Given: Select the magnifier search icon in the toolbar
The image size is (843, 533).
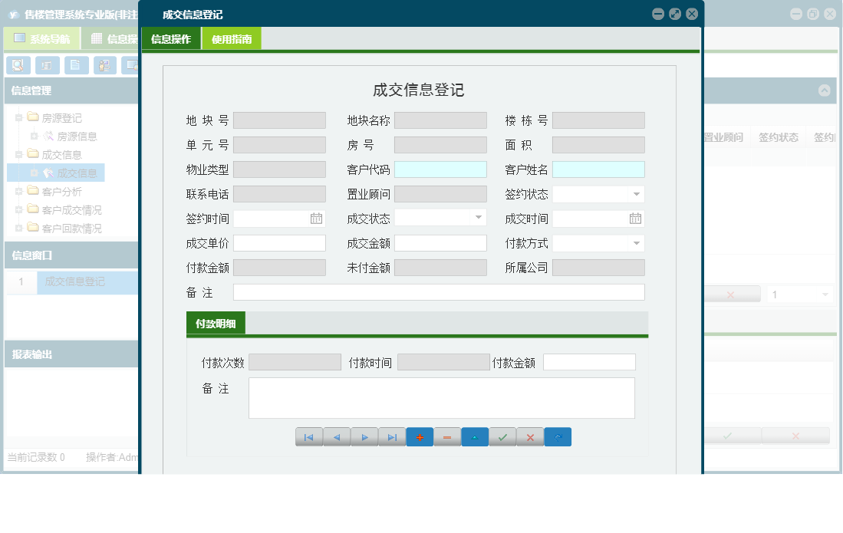Looking at the screenshot, I should 17,65.
